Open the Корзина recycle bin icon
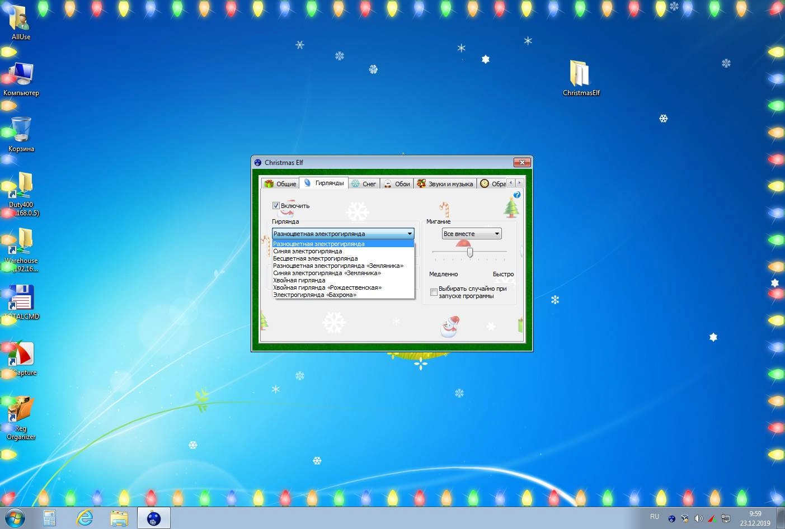This screenshot has width=785, height=529. (21, 134)
